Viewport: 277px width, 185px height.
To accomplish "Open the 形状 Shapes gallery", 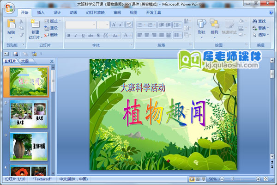I will (202, 28).
